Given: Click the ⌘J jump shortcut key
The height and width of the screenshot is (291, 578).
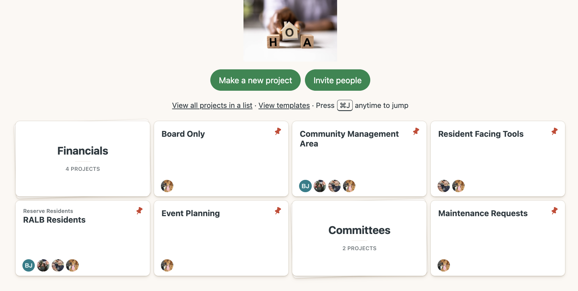Looking at the screenshot, I should click(345, 106).
